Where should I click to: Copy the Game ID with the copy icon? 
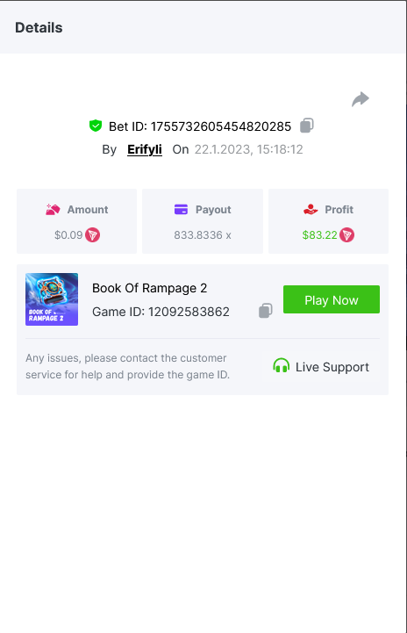[x=266, y=311]
